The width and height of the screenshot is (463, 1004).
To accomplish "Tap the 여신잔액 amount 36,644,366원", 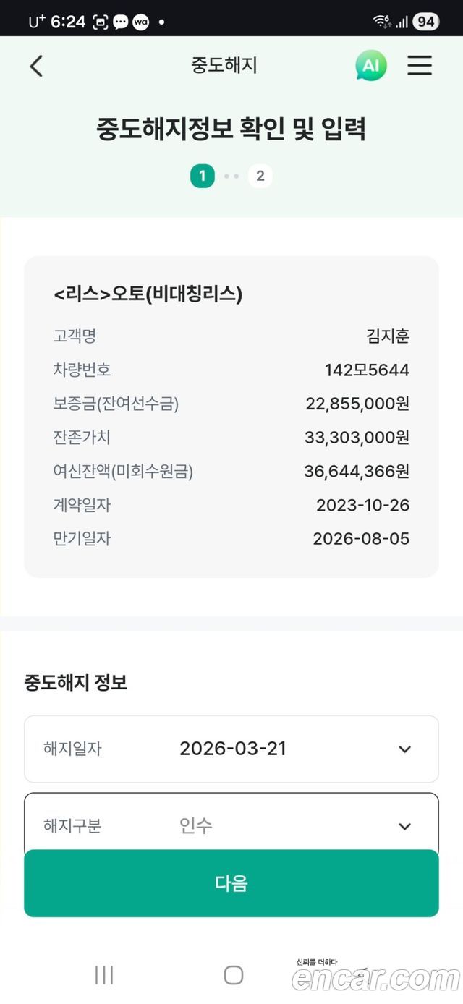I will click(x=357, y=472).
